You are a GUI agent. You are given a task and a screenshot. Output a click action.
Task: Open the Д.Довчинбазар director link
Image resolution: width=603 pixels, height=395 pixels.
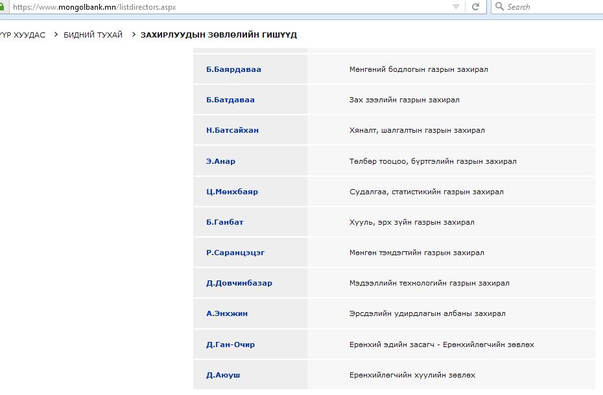tap(239, 283)
